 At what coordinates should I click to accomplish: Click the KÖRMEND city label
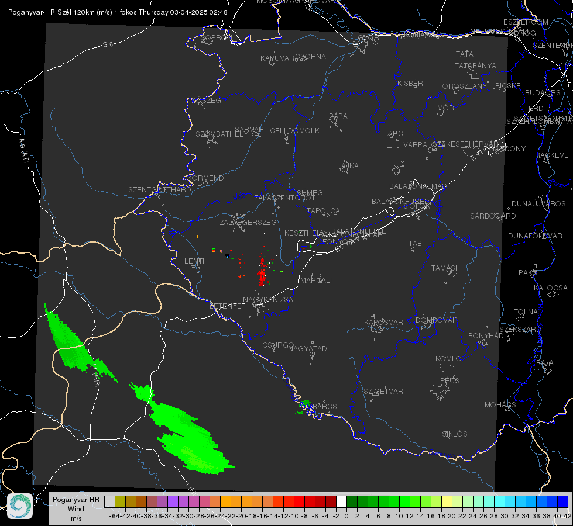pos(205,178)
